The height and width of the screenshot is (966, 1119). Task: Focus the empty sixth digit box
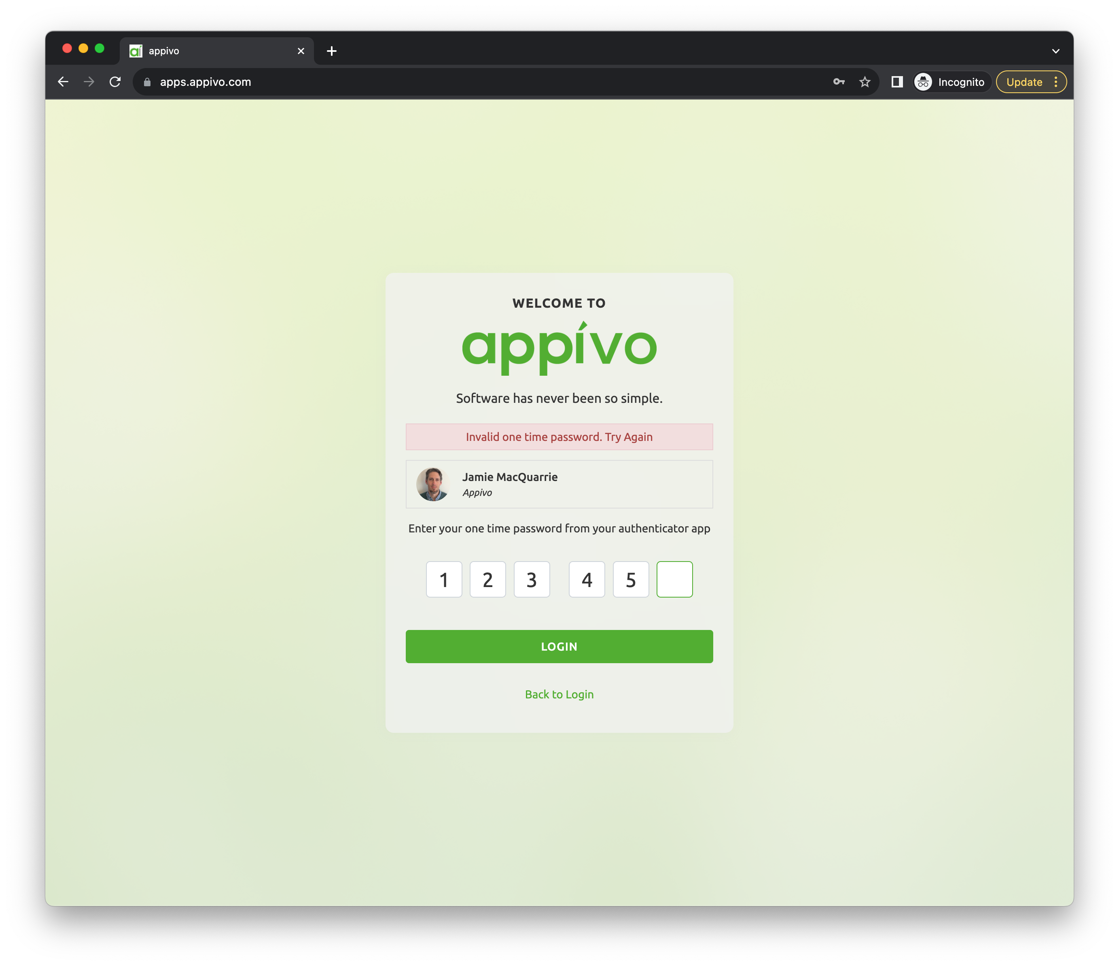point(674,579)
